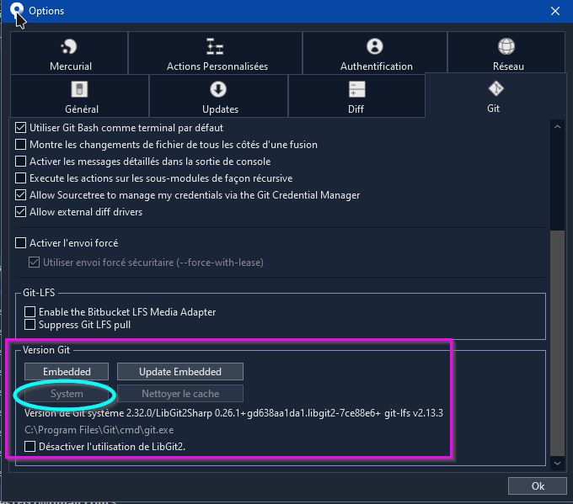Click Update Embedded button
The width and height of the screenshot is (573, 504).
coord(180,372)
